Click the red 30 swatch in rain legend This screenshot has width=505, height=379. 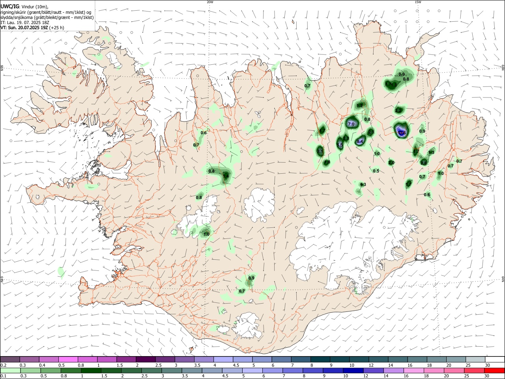pos(495,370)
